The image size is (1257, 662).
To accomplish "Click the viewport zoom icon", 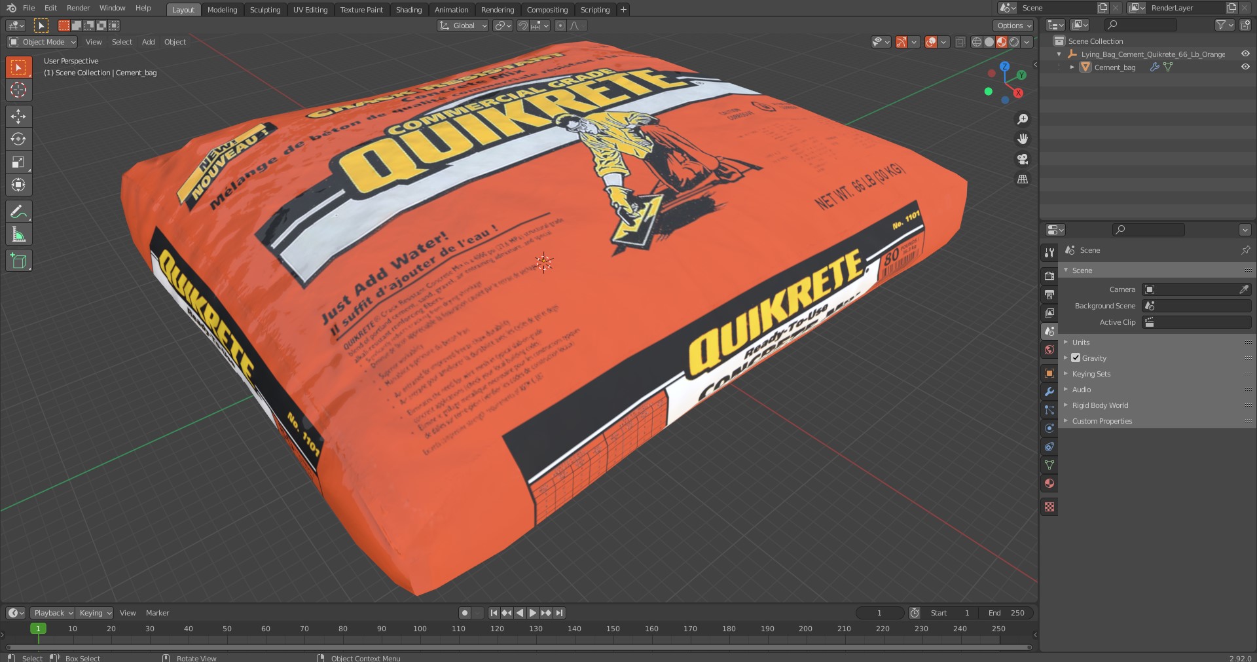I will (1022, 119).
